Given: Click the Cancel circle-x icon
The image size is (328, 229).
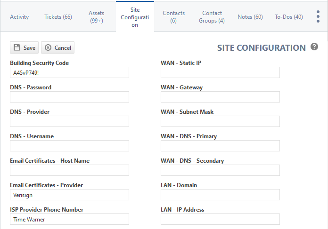Looking at the screenshot, I should (x=48, y=47).
